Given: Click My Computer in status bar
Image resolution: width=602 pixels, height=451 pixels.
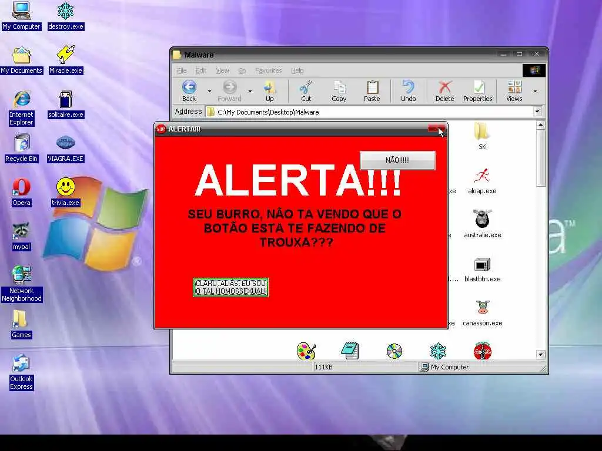Looking at the screenshot, I should (x=444, y=367).
